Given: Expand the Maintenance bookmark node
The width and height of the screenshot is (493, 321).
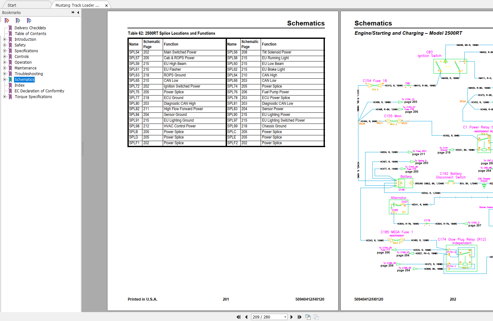Looking at the screenshot, I should click(4, 68).
